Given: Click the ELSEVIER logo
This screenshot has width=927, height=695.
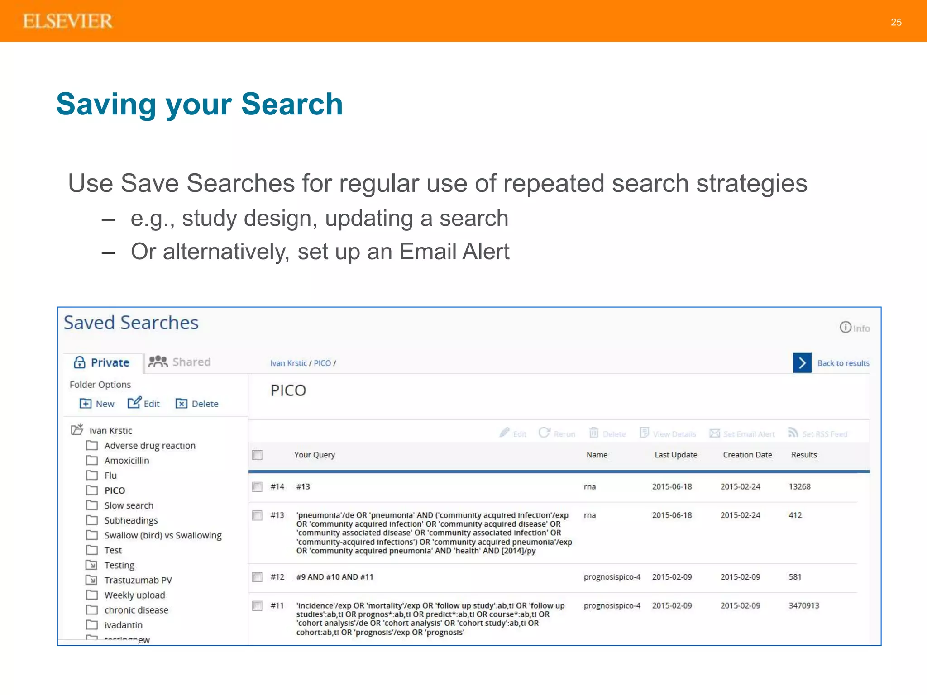Looking at the screenshot, I should tap(67, 21).
